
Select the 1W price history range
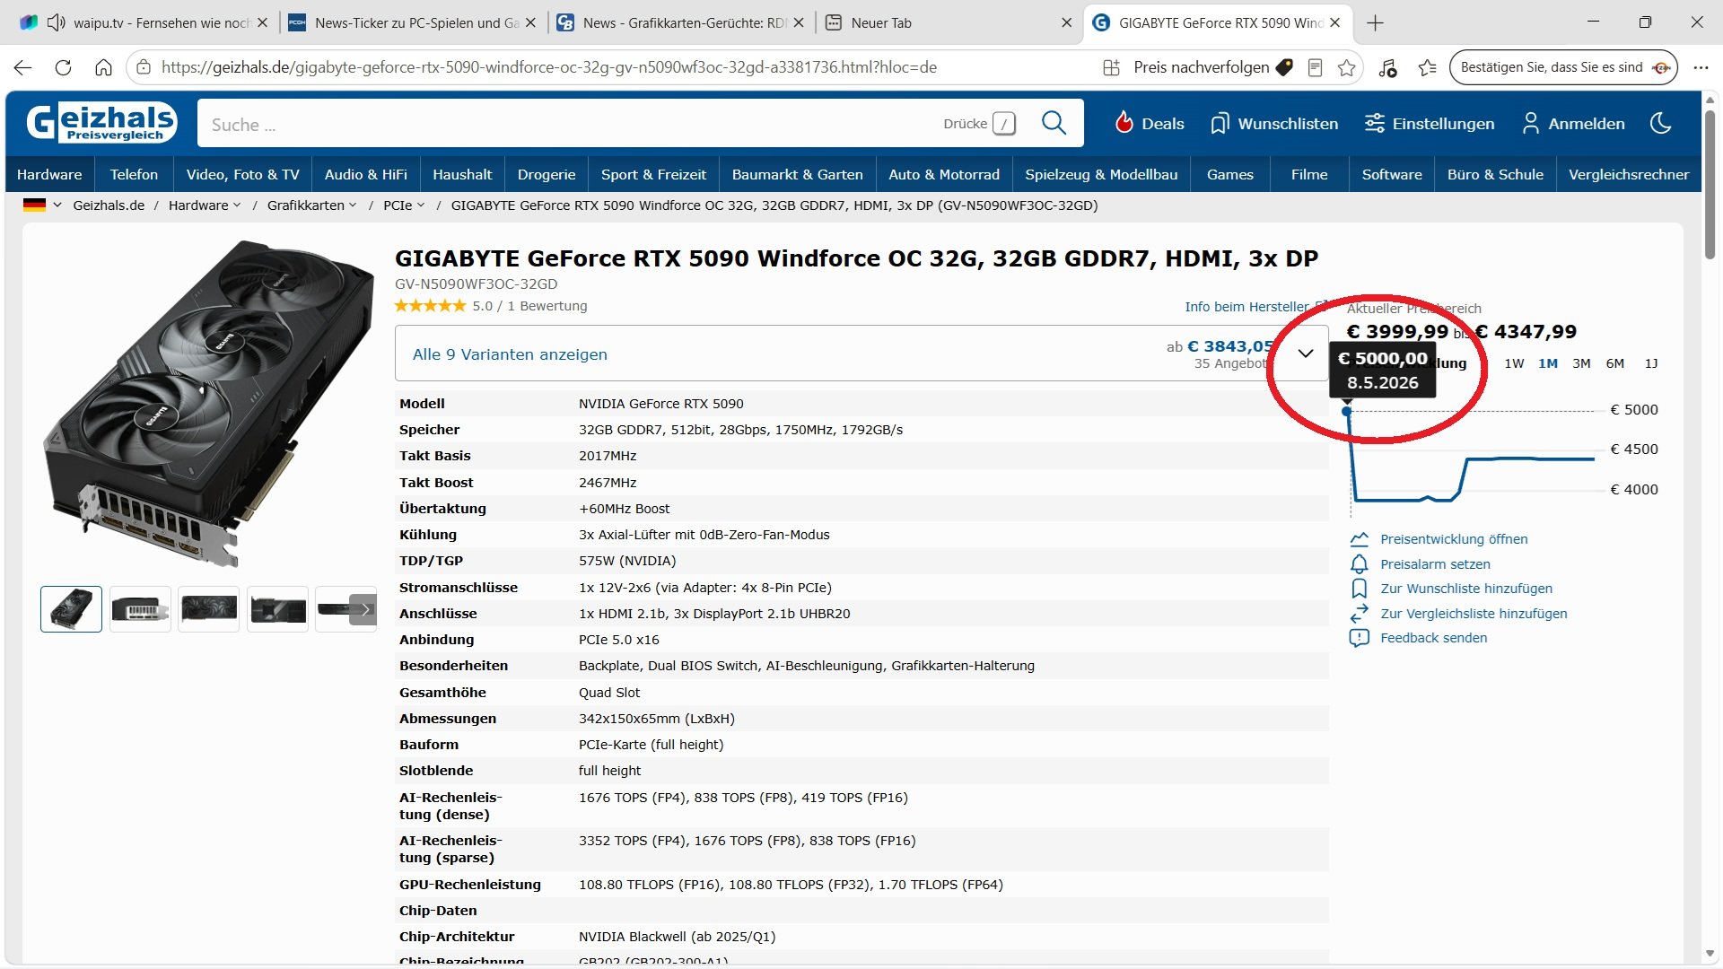[1514, 363]
